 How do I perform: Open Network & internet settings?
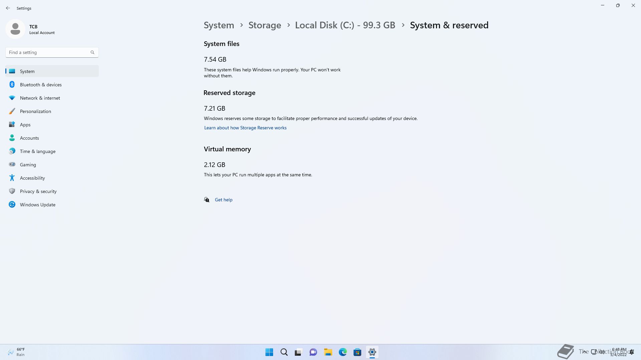click(x=52, y=98)
